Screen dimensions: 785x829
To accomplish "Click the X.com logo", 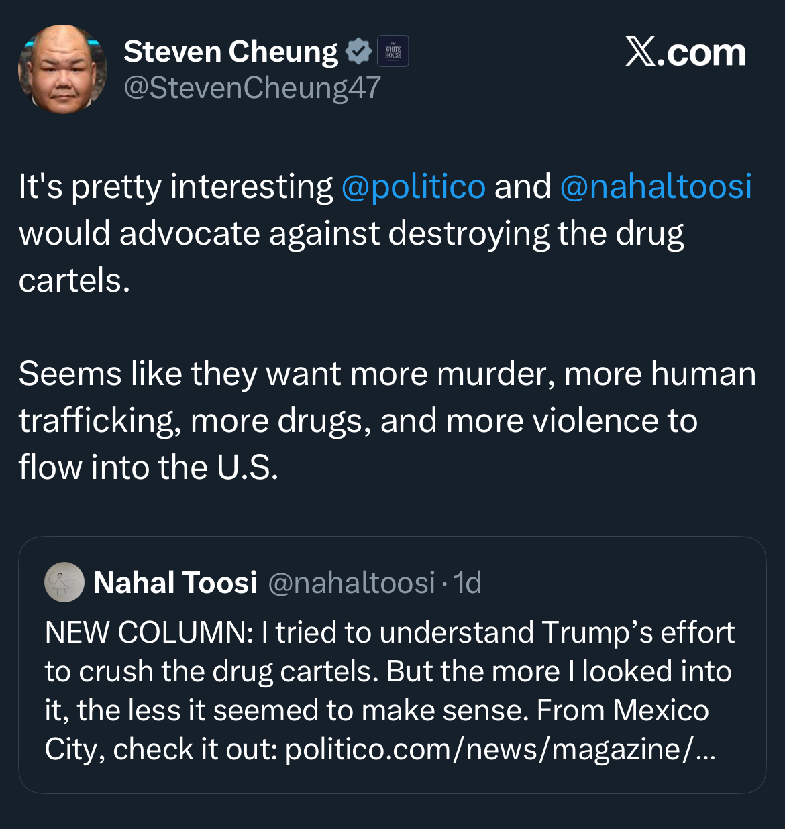I will coord(685,52).
